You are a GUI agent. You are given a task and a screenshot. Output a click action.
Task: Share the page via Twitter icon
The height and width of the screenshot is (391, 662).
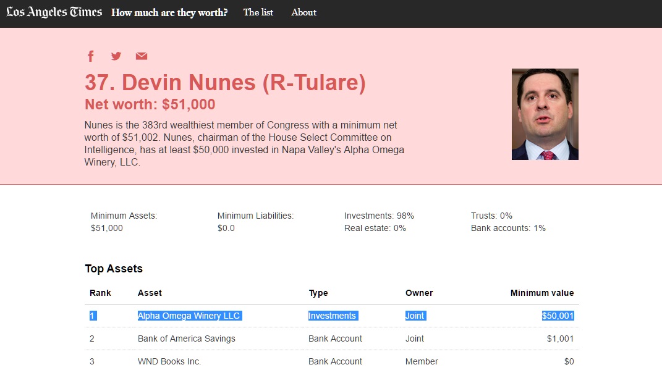click(x=116, y=56)
